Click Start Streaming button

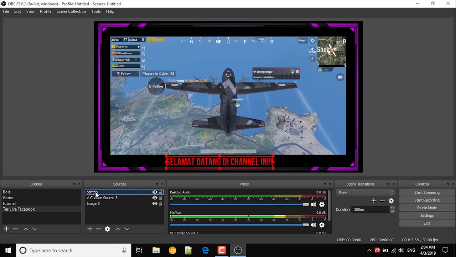coord(427,192)
